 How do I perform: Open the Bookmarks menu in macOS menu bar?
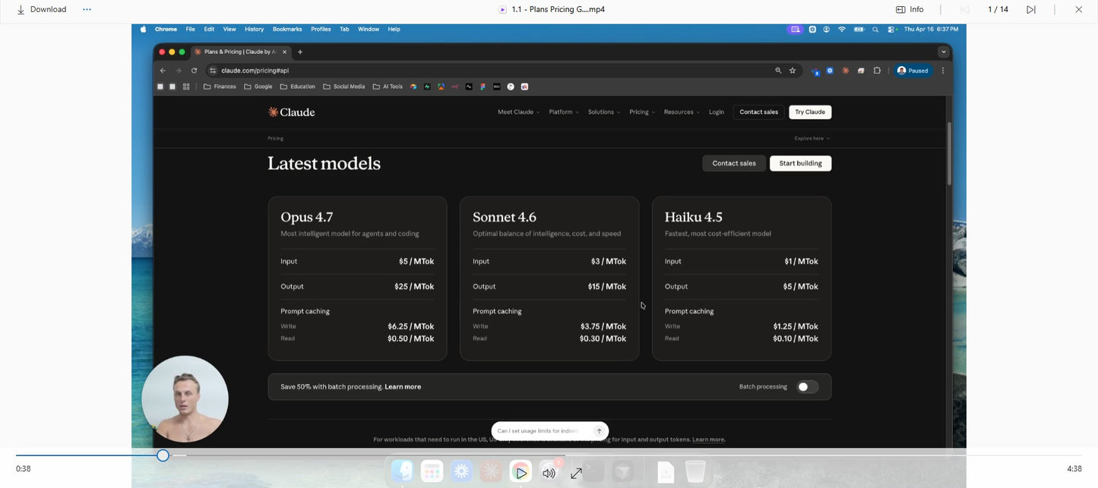coord(287,29)
